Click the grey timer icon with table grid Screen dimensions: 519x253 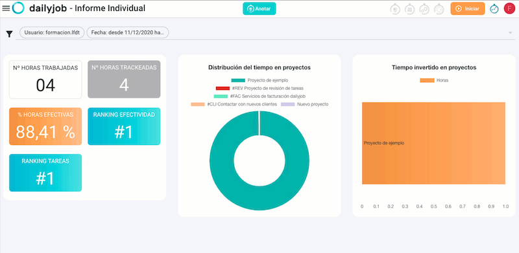click(410, 9)
